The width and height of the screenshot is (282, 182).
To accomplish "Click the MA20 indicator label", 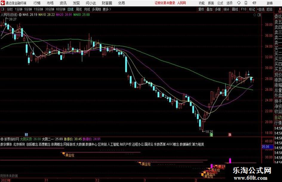I will 64,15.
